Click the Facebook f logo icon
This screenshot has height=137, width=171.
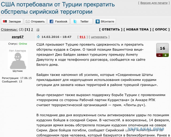(x=51, y=21)
